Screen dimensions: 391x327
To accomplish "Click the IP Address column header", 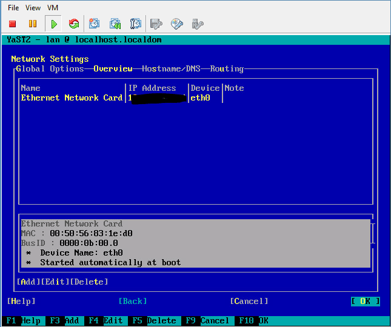I will [152, 88].
